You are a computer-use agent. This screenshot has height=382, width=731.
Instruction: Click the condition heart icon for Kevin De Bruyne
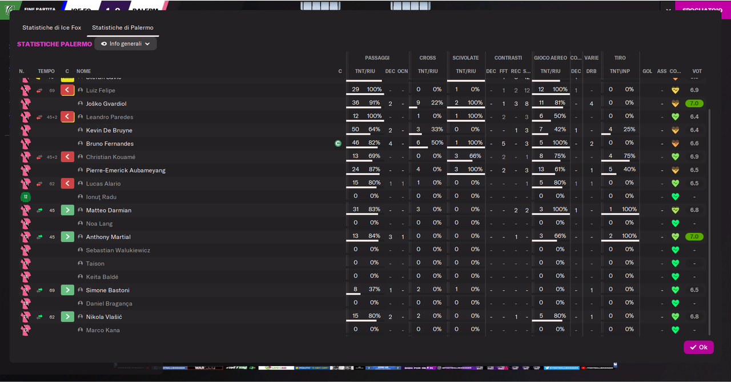pyautogui.click(x=675, y=130)
